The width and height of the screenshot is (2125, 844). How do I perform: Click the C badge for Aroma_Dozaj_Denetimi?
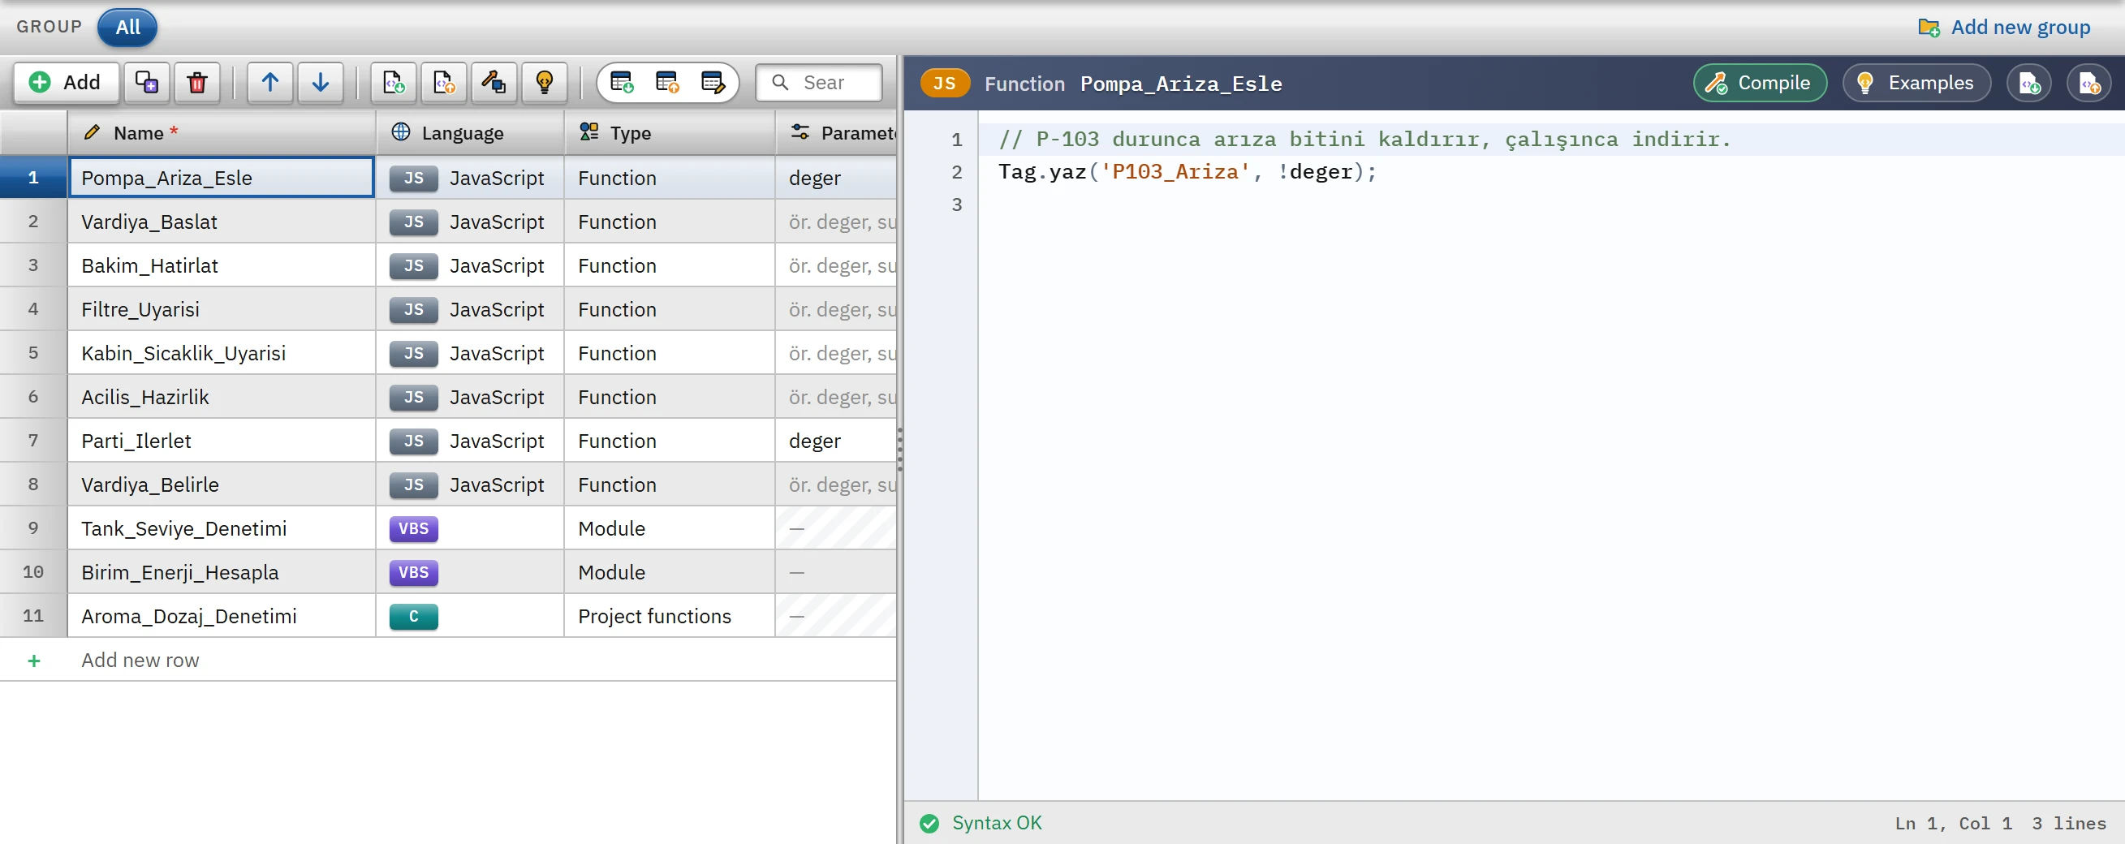pos(413,616)
